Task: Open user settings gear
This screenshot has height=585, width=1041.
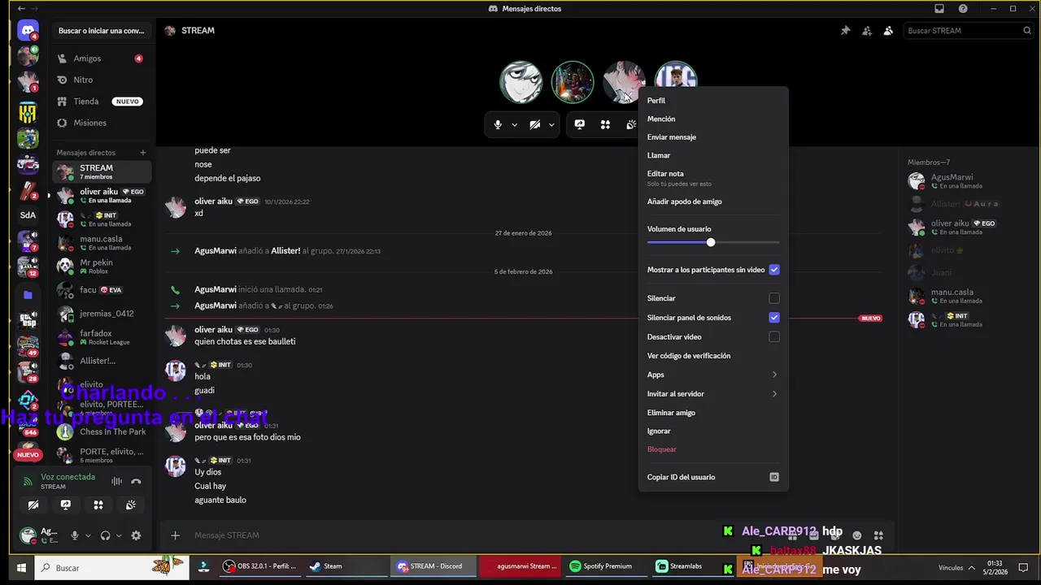Action: pos(136,535)
